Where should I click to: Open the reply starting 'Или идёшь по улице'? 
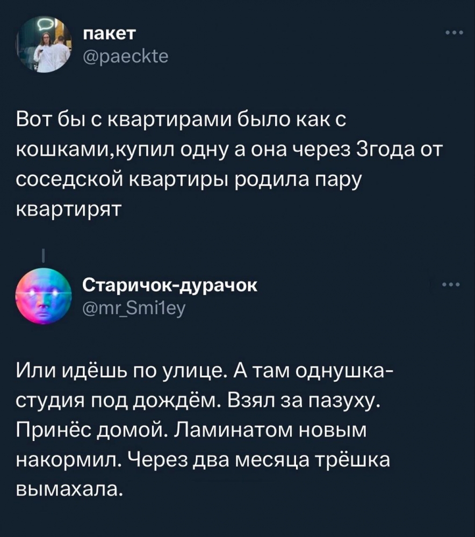pos(205,430)
